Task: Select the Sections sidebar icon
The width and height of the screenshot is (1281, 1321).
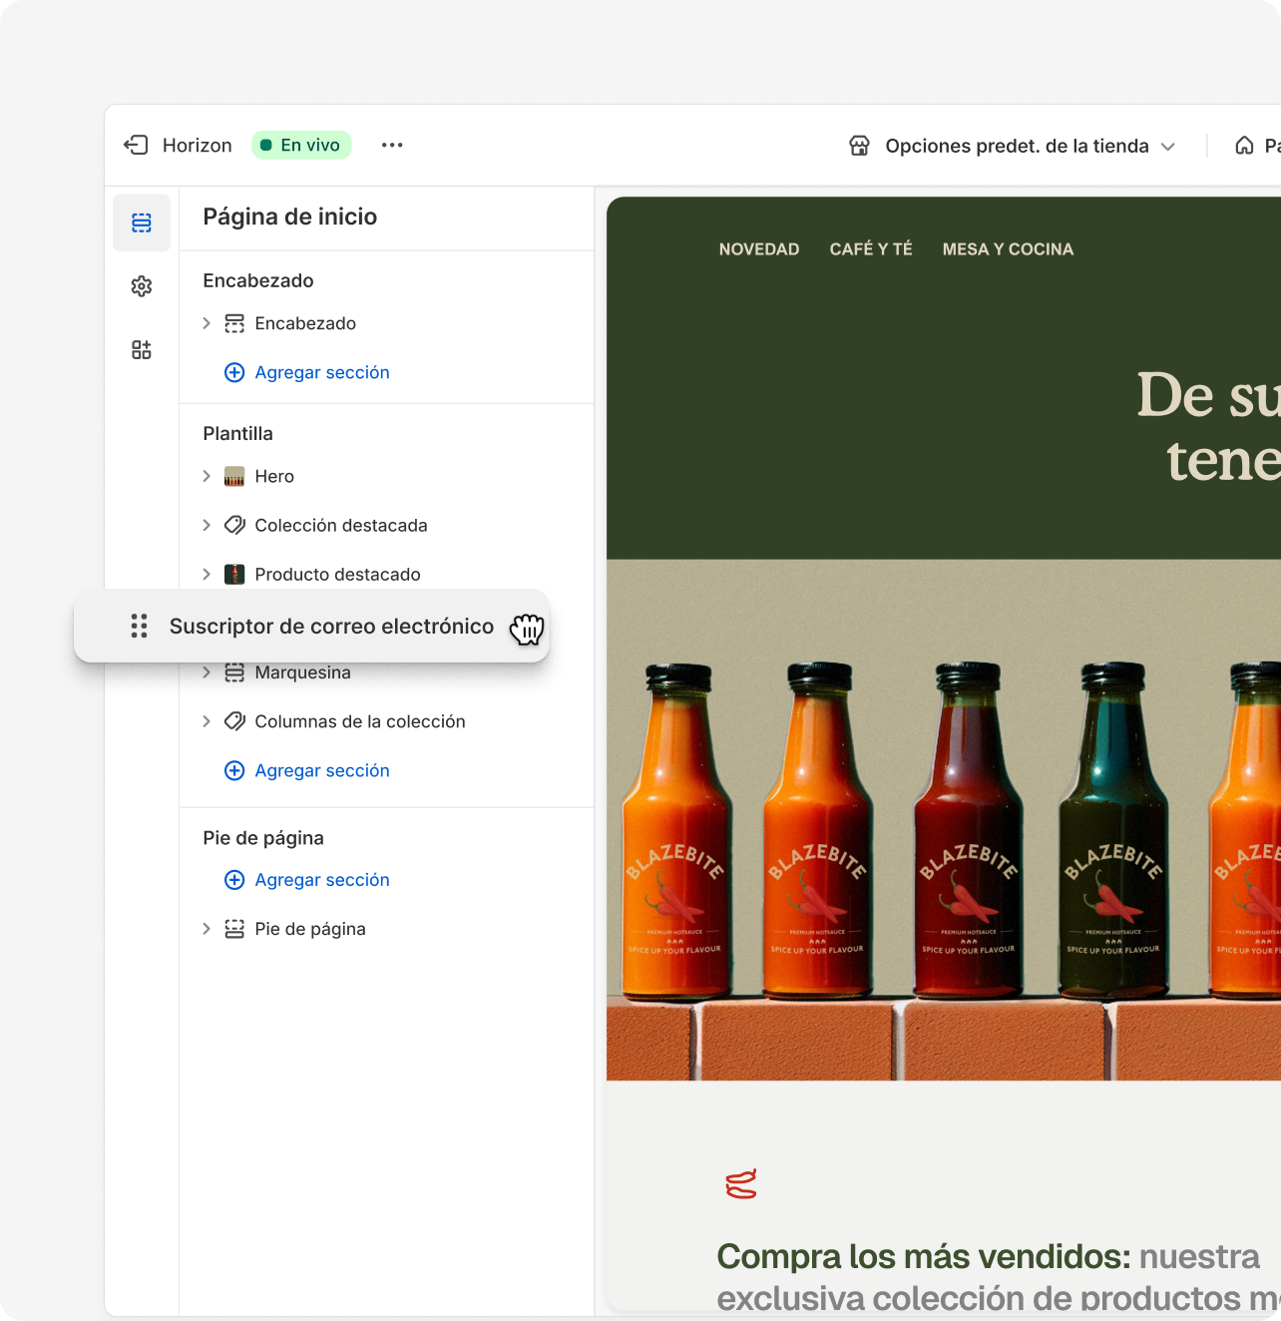Action: click(142, 222)
